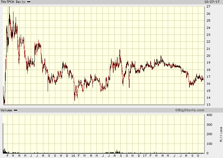Click the year '17' marker on time axis
The width and height of the screenshot is (223, 158).
[145, 156]
